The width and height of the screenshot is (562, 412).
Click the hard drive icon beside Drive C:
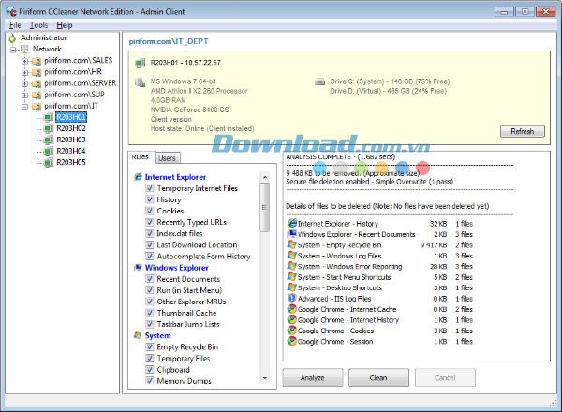point(319,81)
